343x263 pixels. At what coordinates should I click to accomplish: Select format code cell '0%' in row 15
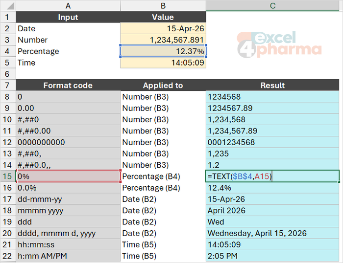(68, 176)
